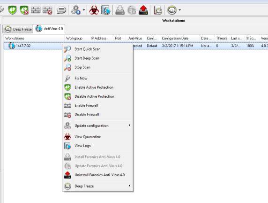Viewport: 268px width, 203px height.
Task: Click the speech bubble message toolbar icon
Action: click(x=61, y=10)
